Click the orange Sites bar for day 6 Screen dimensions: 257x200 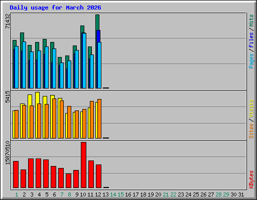pos(54,118)
